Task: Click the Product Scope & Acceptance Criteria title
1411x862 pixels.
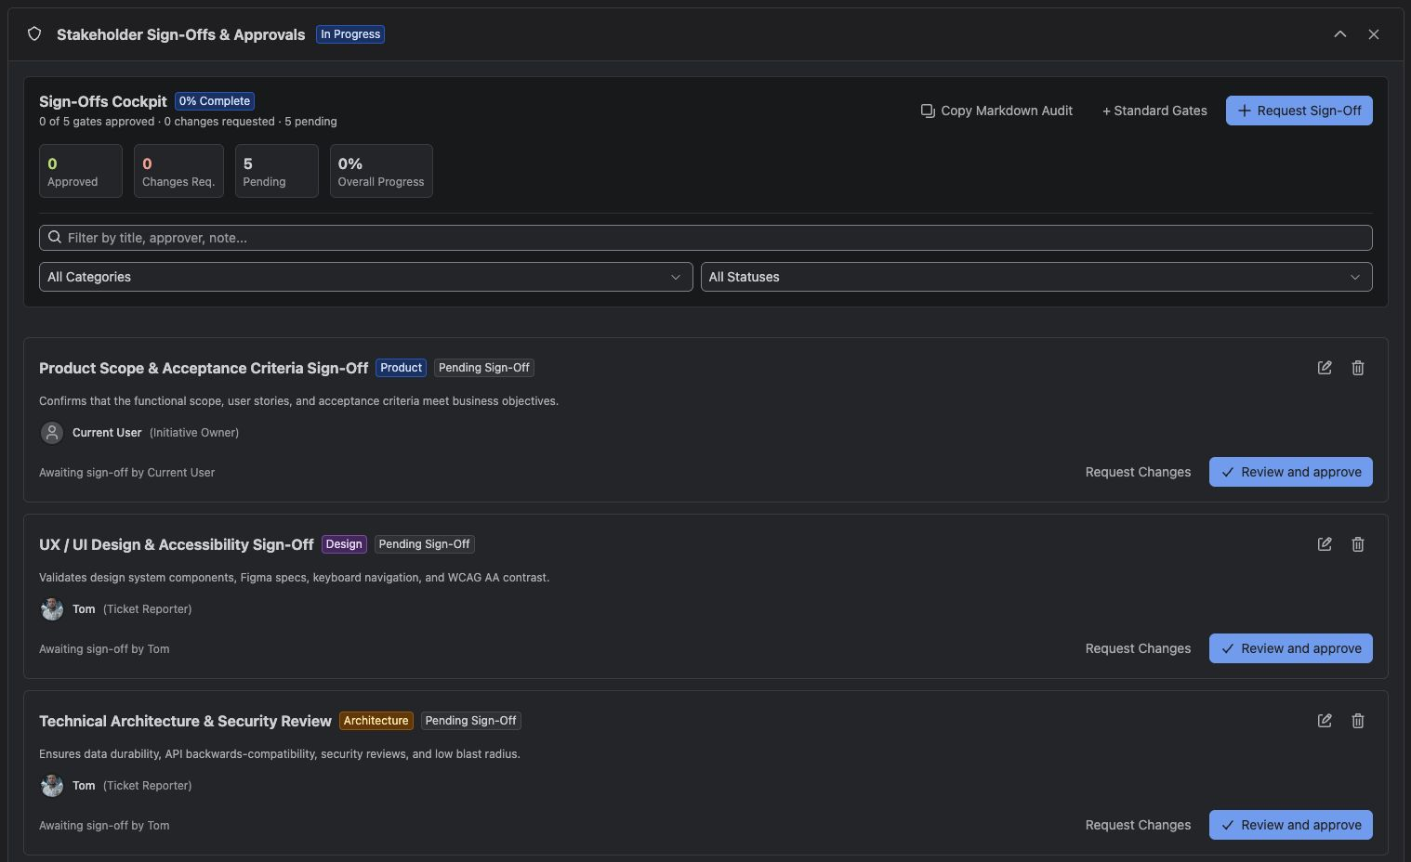Action: 204,369
